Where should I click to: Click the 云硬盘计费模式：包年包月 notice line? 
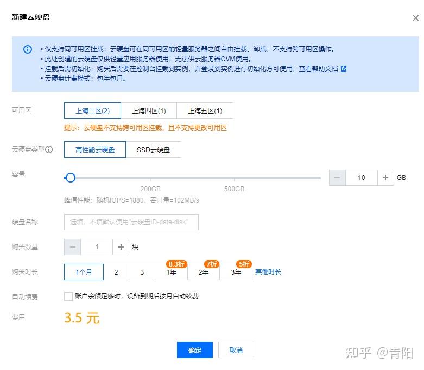85,79
